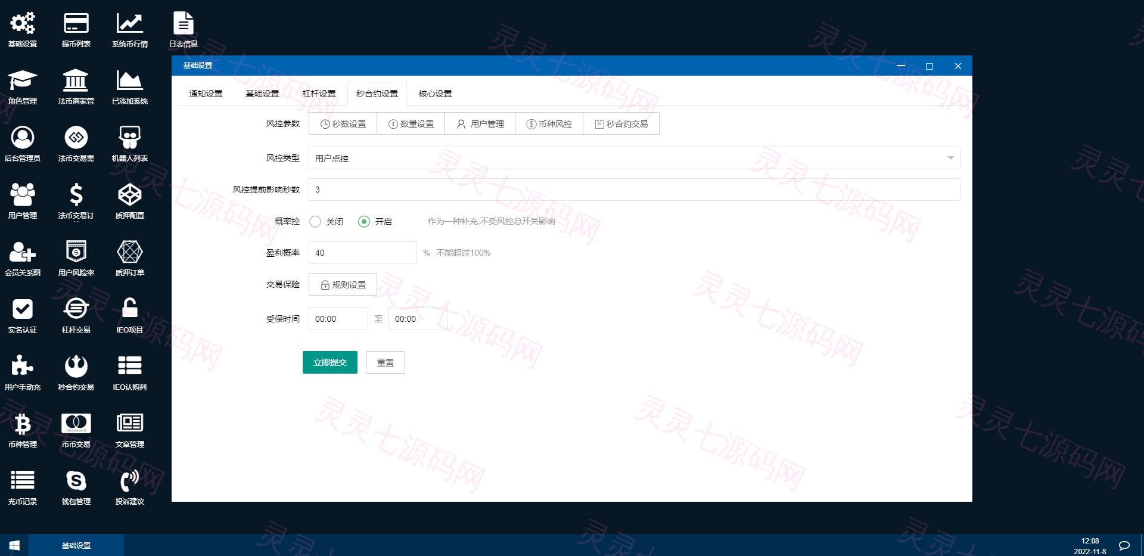Switch to the 基础设置 tab
This screenshot has width=1144, height=556.
click(x=262, y=94)
